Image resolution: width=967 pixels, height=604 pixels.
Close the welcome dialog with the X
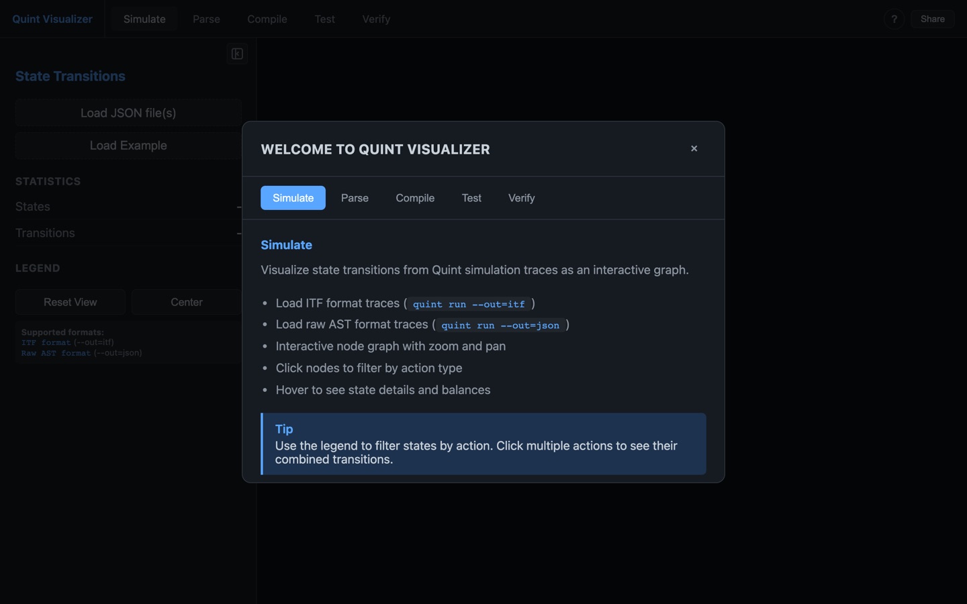(x=694, y=148)
